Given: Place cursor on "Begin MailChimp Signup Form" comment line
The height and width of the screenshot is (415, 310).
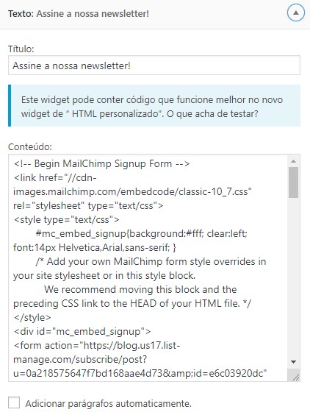Looking at the screenshot, I should click(102, 163).
